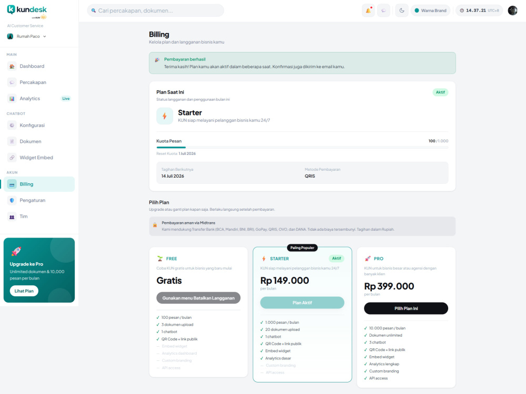Click the Pembayaran berhasil heading
The image size is (526, 394).
pyautogui.click(x=185, y=59)
